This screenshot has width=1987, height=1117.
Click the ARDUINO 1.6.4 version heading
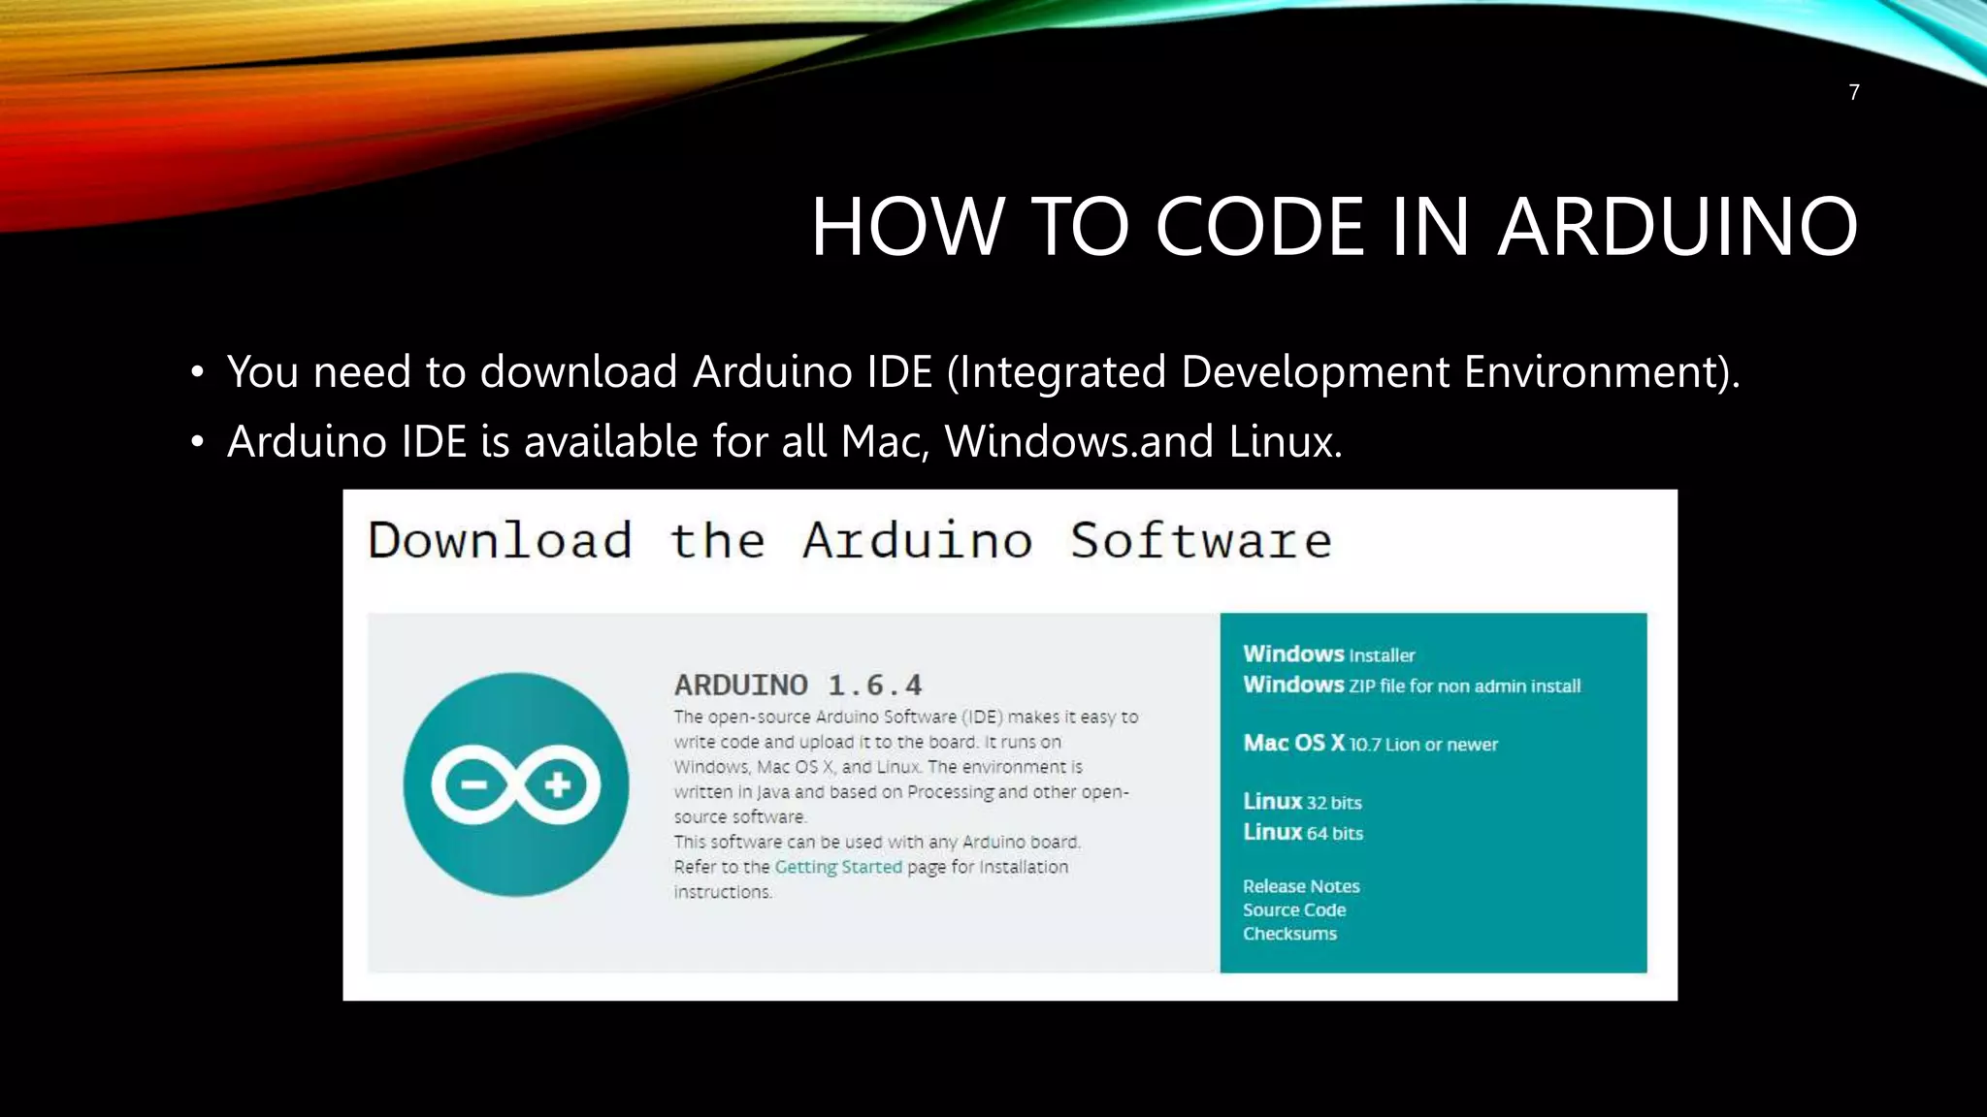[x=798, y=686]
